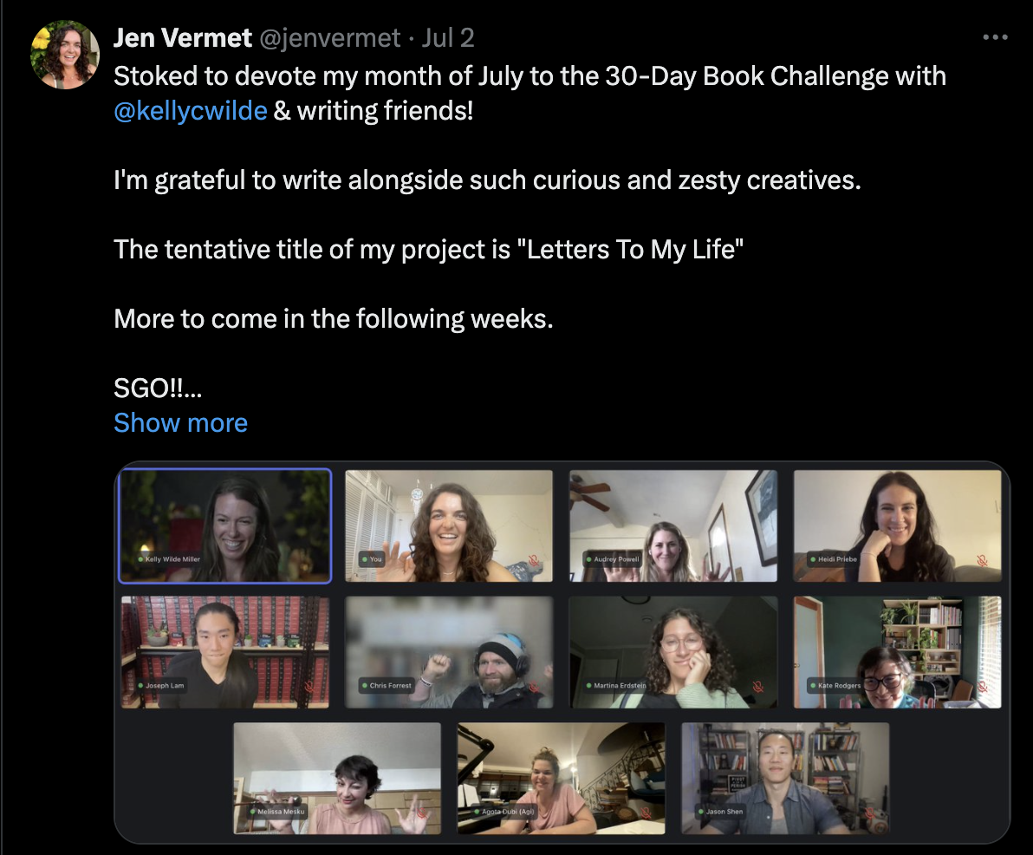Expand the tweet with Show more

tap(180, 422)
